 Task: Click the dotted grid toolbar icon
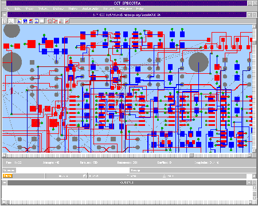11,21
